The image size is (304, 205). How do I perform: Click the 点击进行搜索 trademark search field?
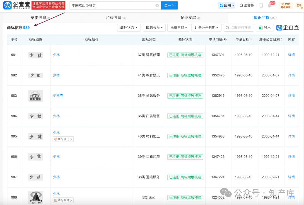click(238, 28)
